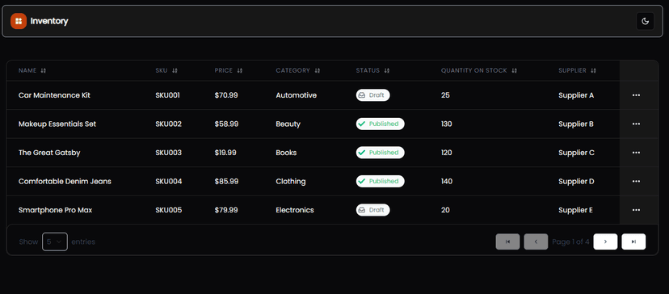The image size is (669, 294).
Task: Go to the first page
Action: coord(507,241)
